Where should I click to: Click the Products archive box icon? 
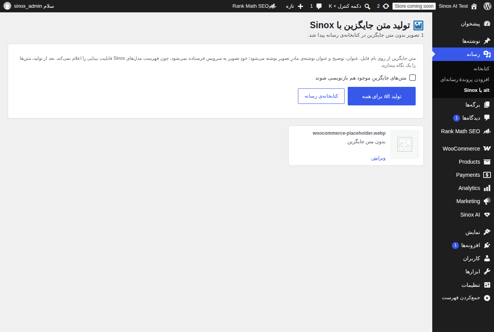[x=487, y=162]
